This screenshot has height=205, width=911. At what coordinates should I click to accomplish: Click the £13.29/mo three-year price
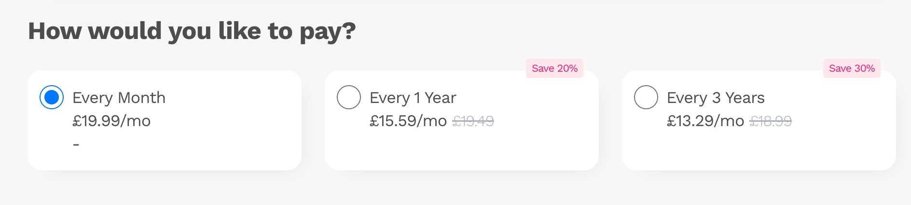705,121
